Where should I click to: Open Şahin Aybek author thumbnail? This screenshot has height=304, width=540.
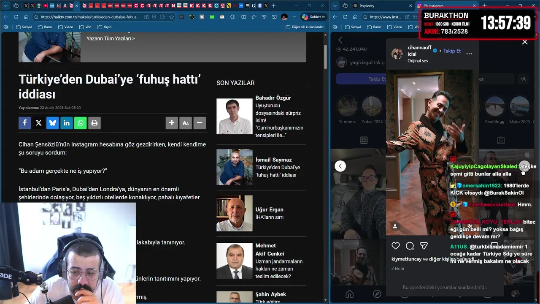(234, 297)
